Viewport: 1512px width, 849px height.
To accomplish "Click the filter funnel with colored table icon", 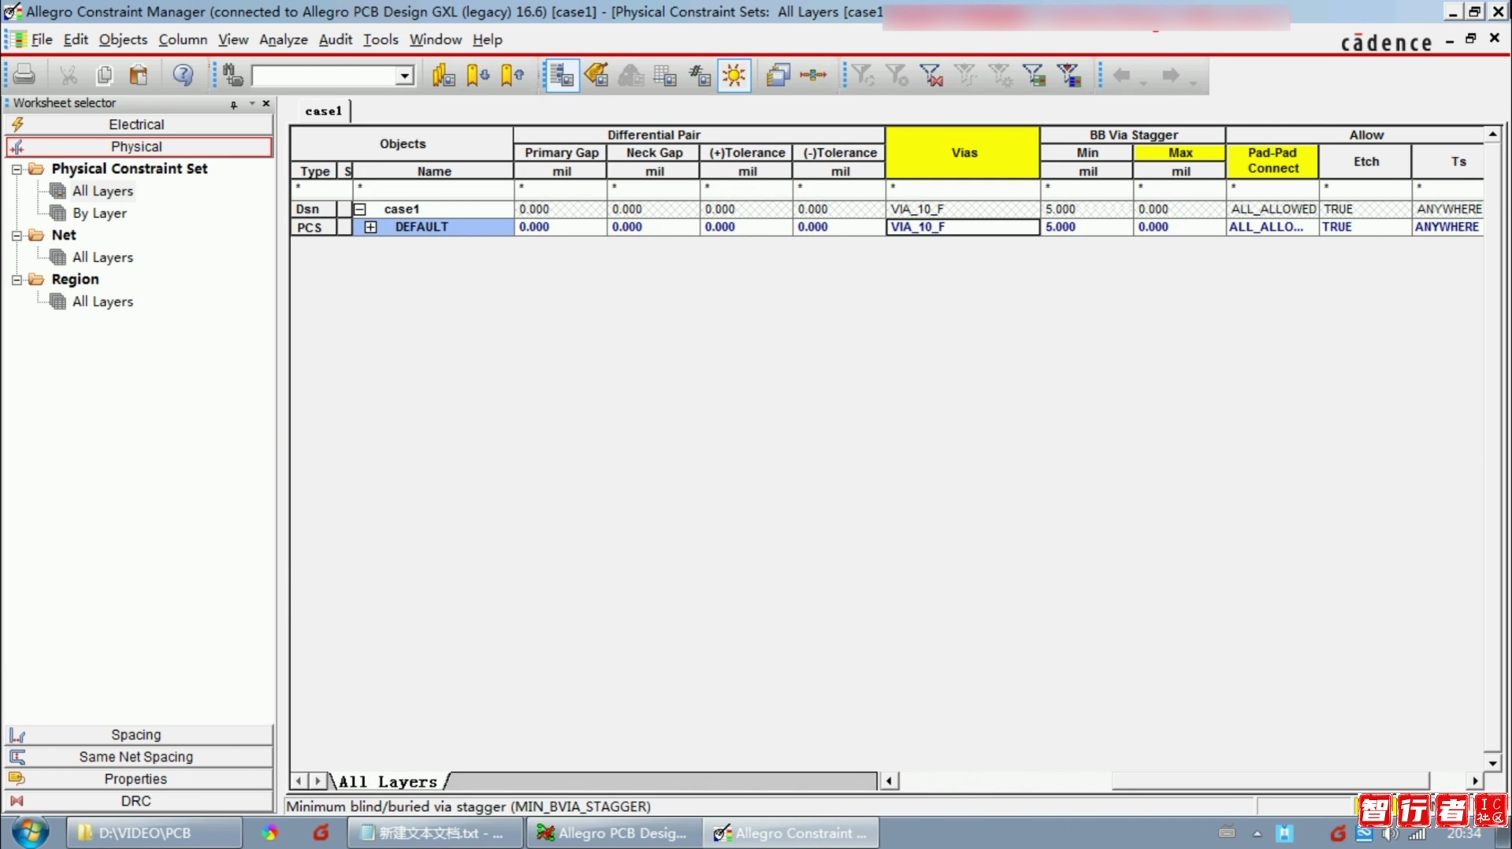I will [x=1035, y=75].
